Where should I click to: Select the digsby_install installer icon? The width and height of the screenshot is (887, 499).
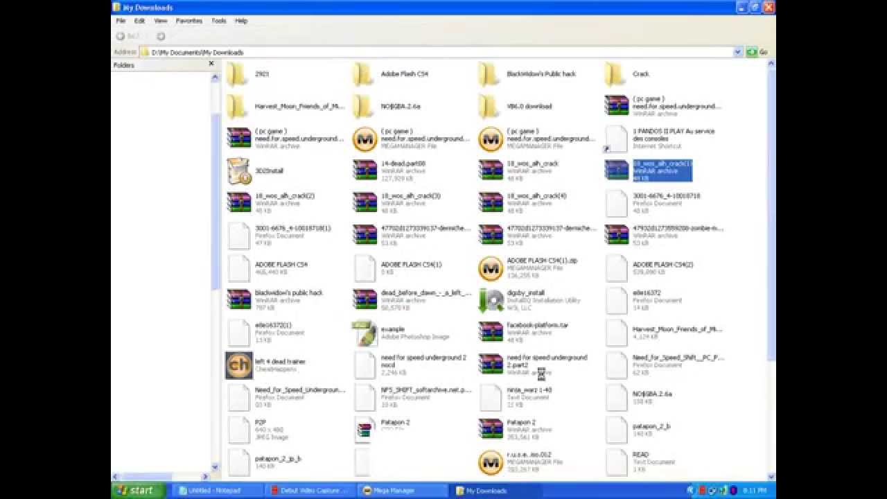(x=491, y=300)
